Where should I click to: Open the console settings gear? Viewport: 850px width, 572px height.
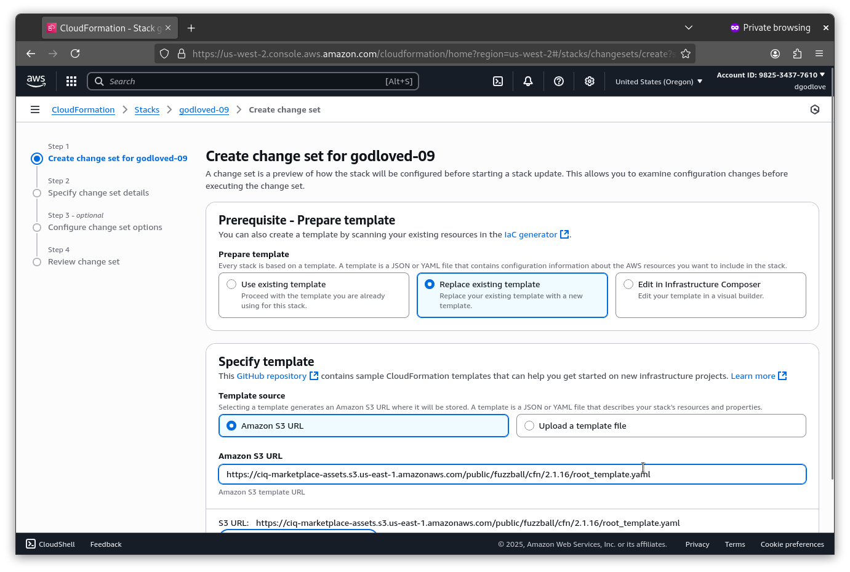pyautogui.click(x=589, y=81)
